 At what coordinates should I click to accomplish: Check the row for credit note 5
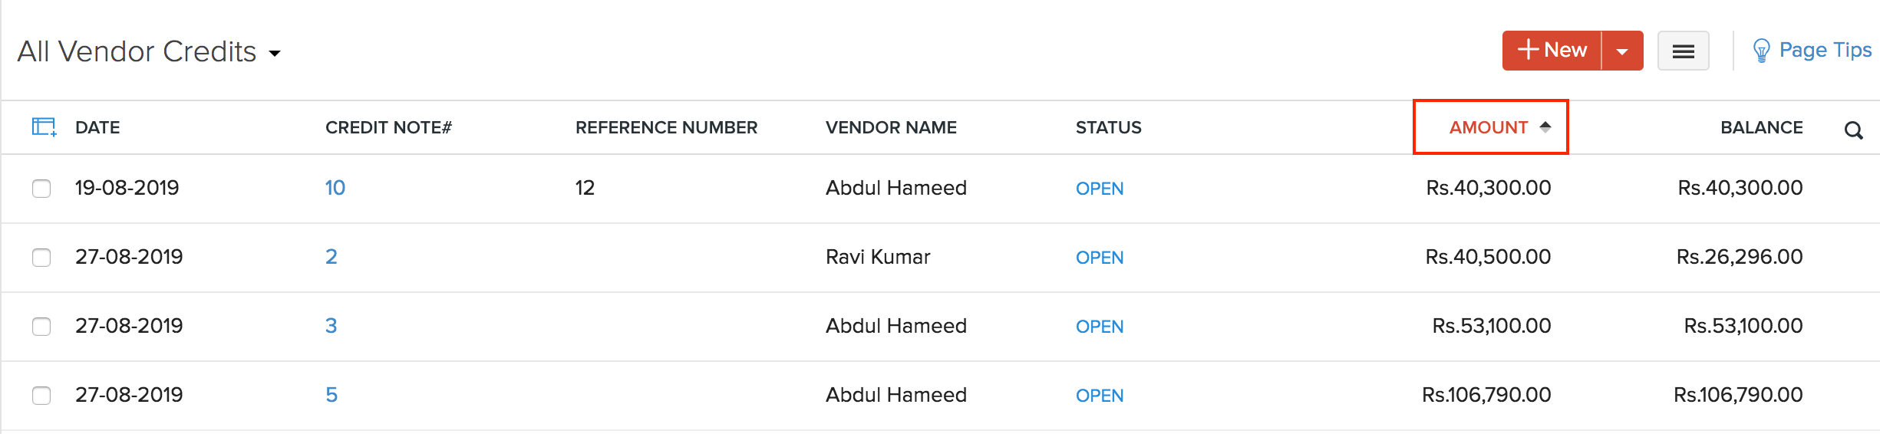click(41, 396)
